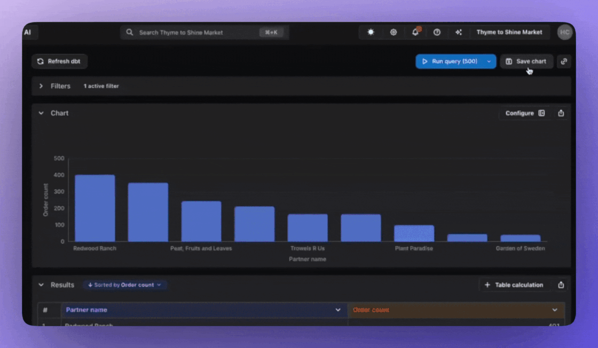Open the Sorted by Order count dropdown

pyautogui.click(x=125, y=285)
